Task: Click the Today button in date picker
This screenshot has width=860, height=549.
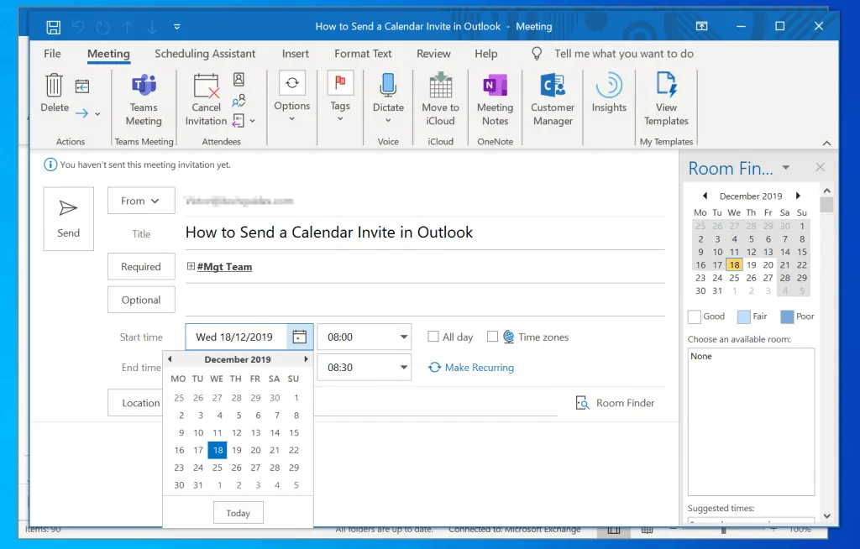Action: pos(238,513)
